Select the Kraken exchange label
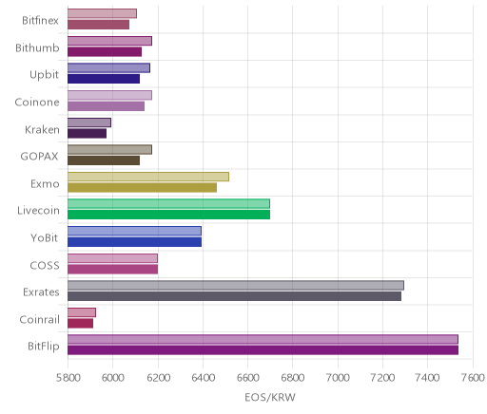 click(x=42, y=129)
